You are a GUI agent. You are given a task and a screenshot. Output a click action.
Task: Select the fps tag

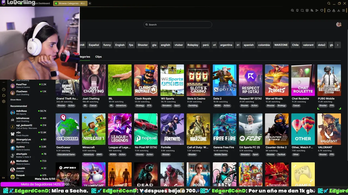[131, 45]
